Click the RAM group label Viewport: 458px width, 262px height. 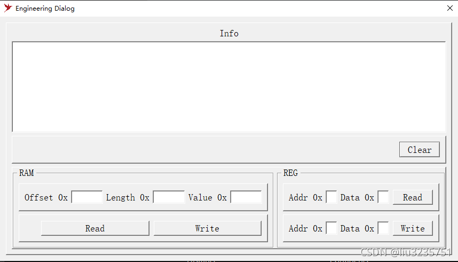point(26,173)
